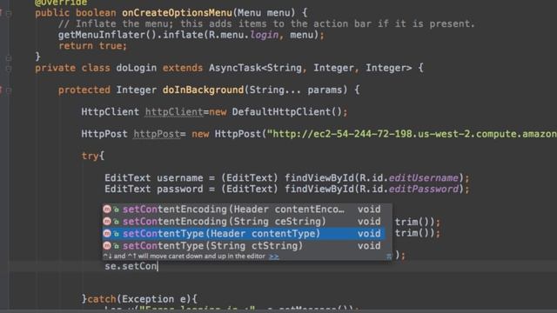Click the pi icon at the completion popup corner
Screen dimensions: 557x313
pos(389,256)
